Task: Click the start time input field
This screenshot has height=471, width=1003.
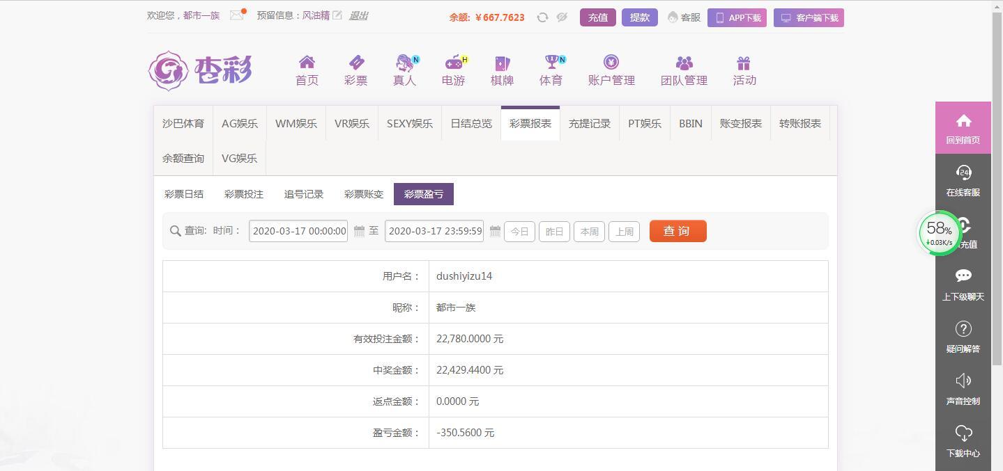Action: 298,230
